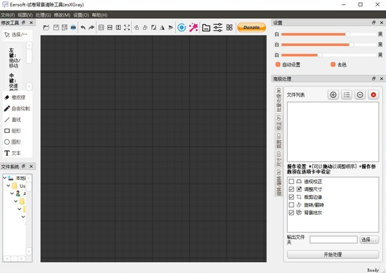Screen dimensions: 386x273
Task: Toggle the 自动设置 option
Action: tap(278, 65)
